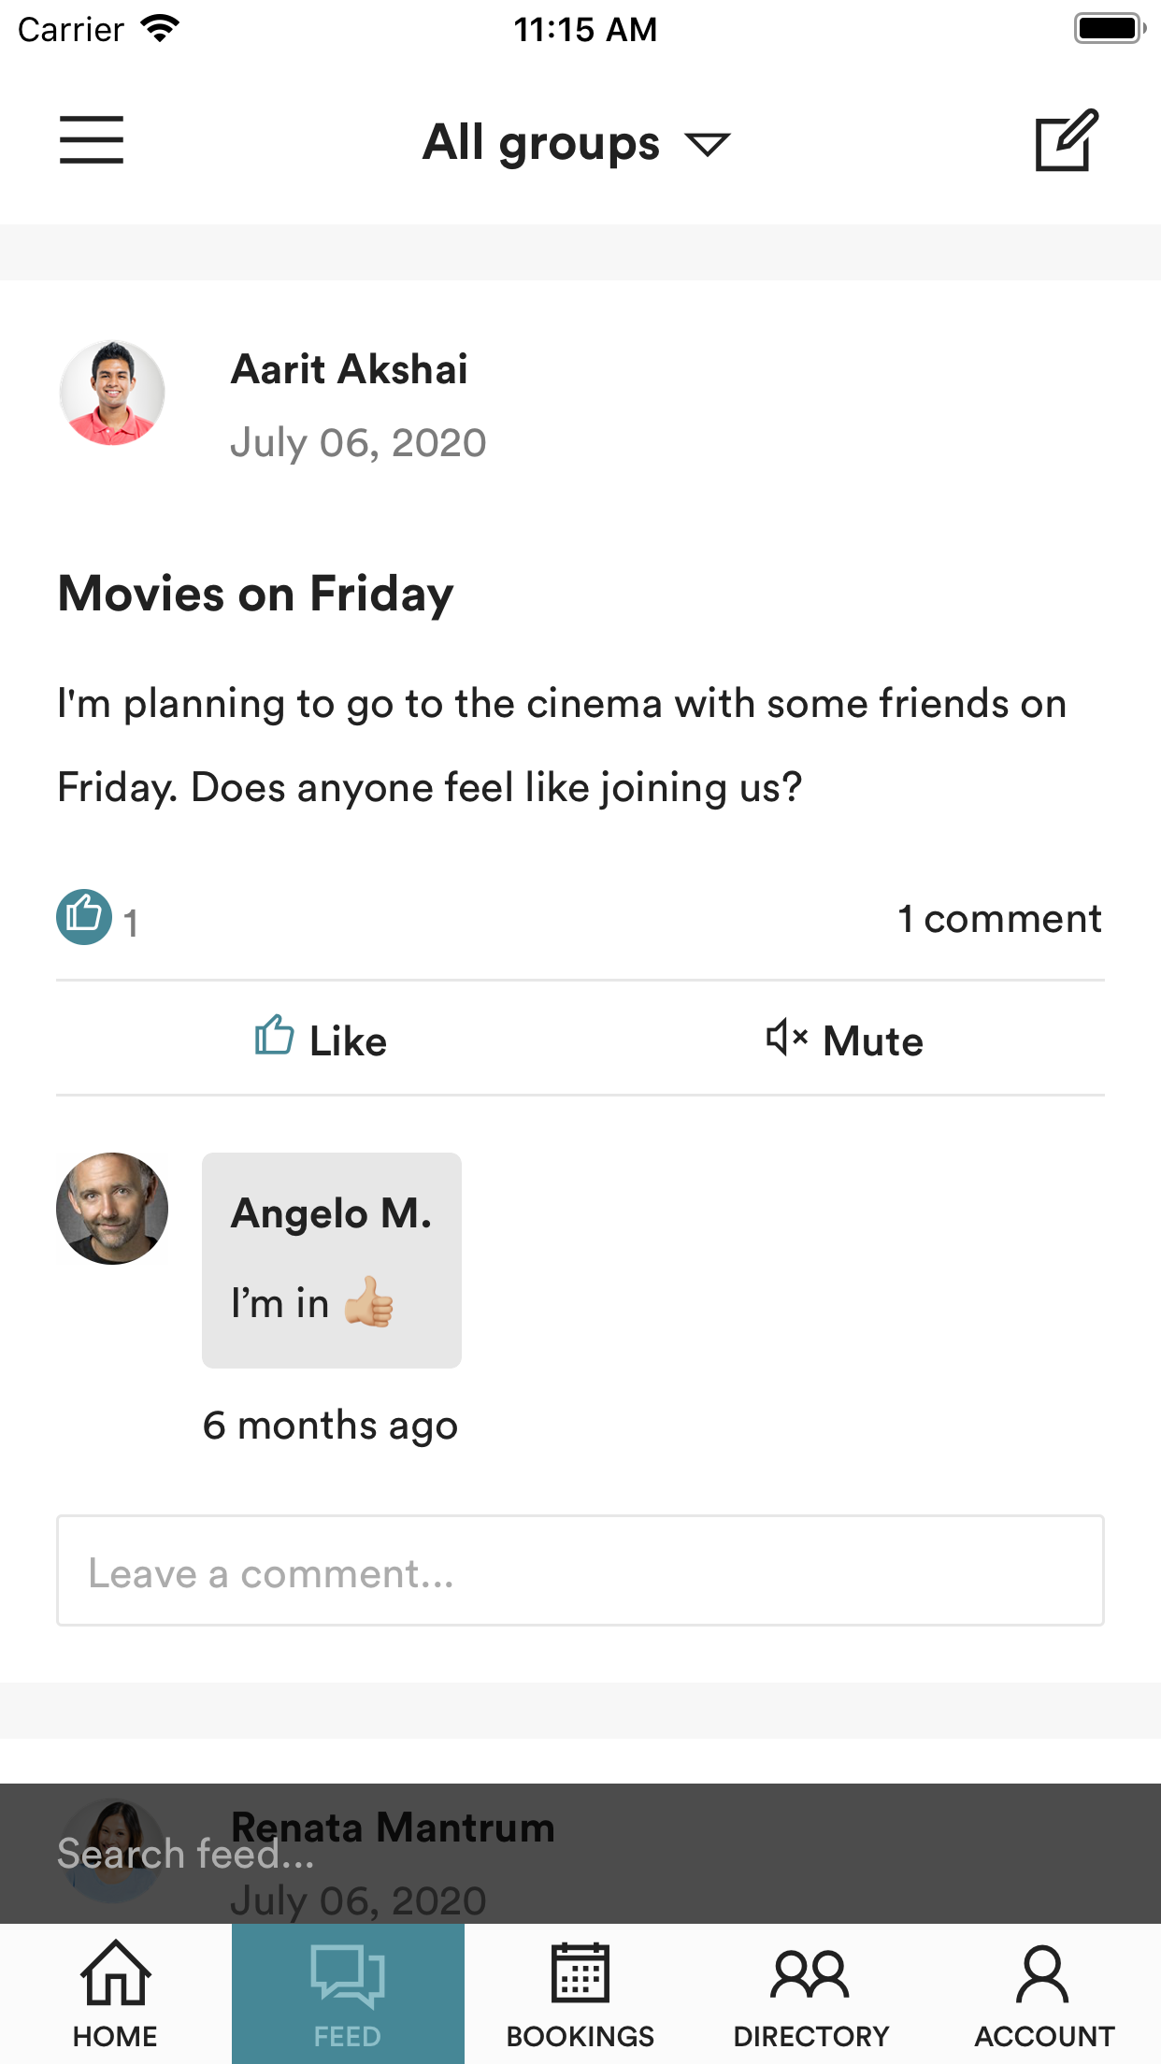The width and height of the screenshot is (1161, 2064).
Task: Expand the All groups dropdown arrow
Action: point(708,144)
